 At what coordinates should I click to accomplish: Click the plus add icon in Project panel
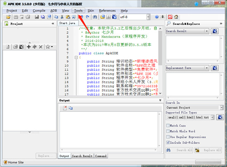28,47
